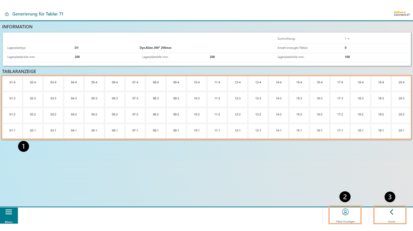
Task: Click tray cell 05-2
Action: [94, 115]
